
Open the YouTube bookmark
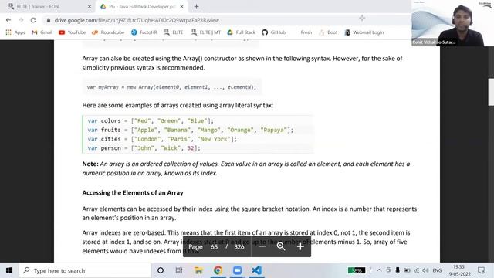(x=72, y=32)
